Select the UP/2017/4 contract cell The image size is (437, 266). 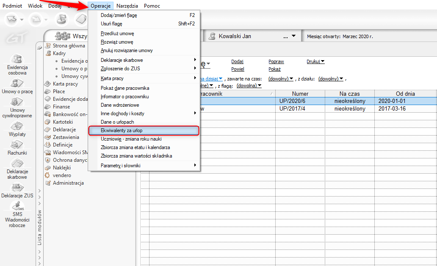[300, 108]
